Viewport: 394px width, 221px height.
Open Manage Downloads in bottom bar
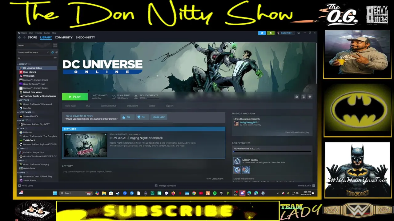point(166,186)
